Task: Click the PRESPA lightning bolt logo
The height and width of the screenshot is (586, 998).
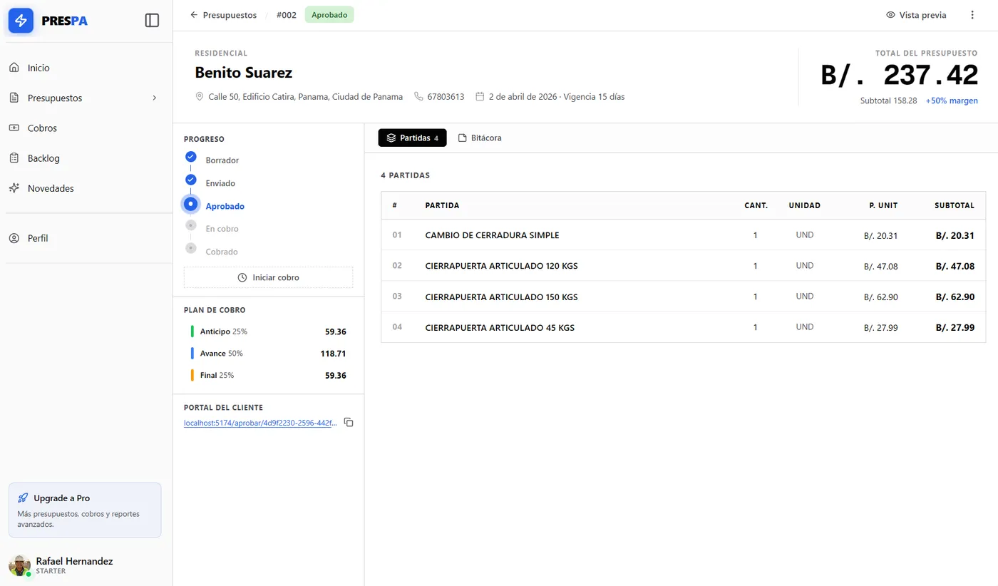Action: pyautogui.click(x=21, y=21)
